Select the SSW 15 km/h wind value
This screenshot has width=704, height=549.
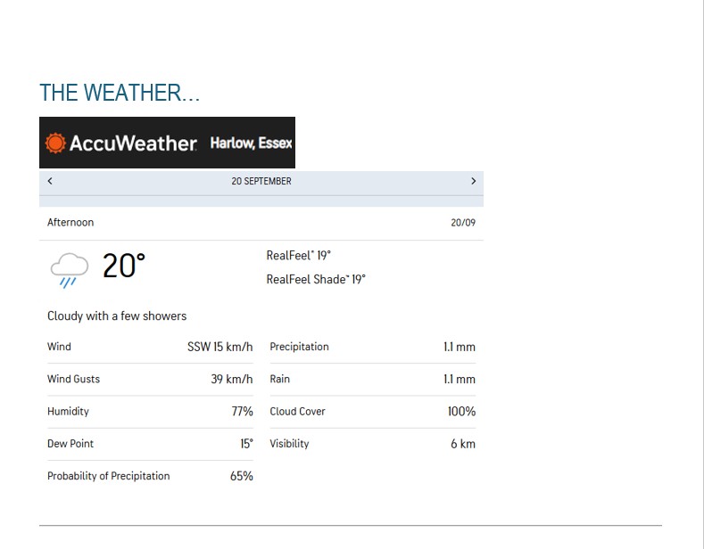click(220, 347)
